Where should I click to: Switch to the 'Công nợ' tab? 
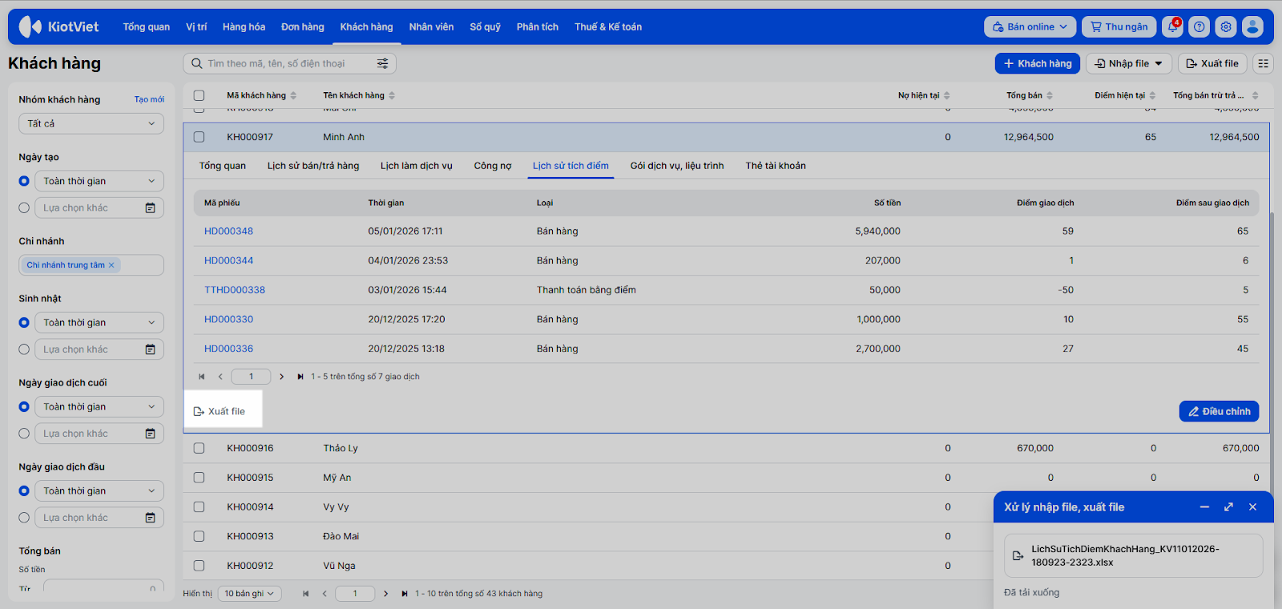tap(492, 166)
